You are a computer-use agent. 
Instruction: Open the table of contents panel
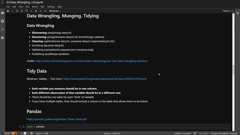coord(3,29)
